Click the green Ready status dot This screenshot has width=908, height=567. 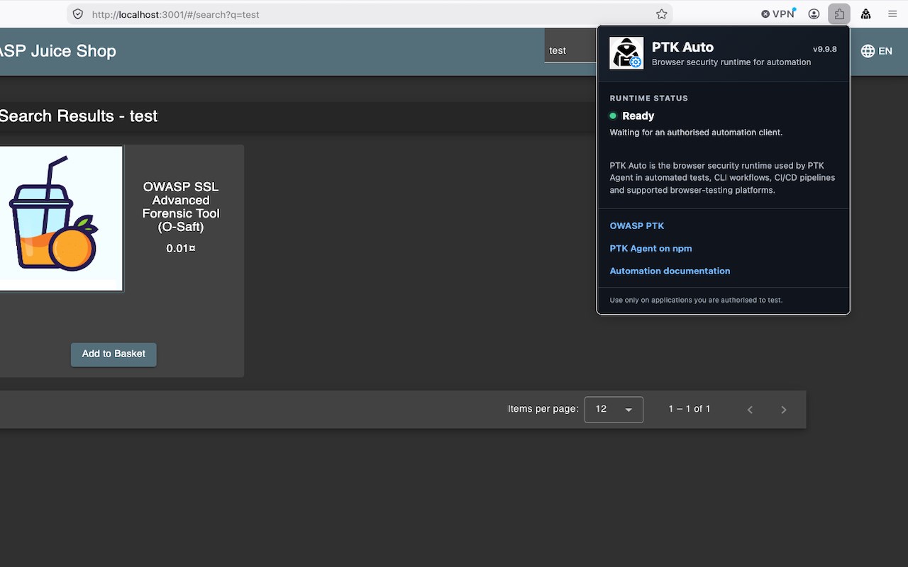pos(613,116)
